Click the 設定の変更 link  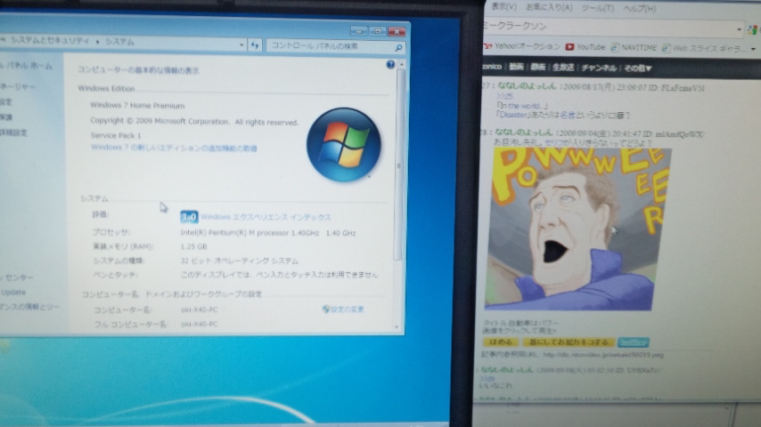347,310
